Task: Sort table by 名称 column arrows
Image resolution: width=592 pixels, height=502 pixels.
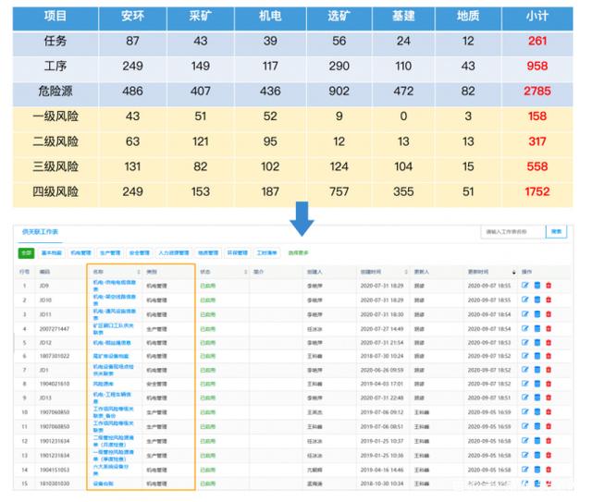Action: click(x=138, y=272)
